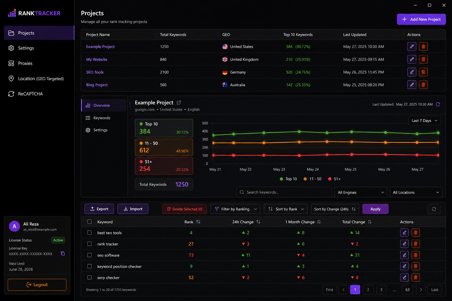Edit the 'best seo tools' keyword

404,233
